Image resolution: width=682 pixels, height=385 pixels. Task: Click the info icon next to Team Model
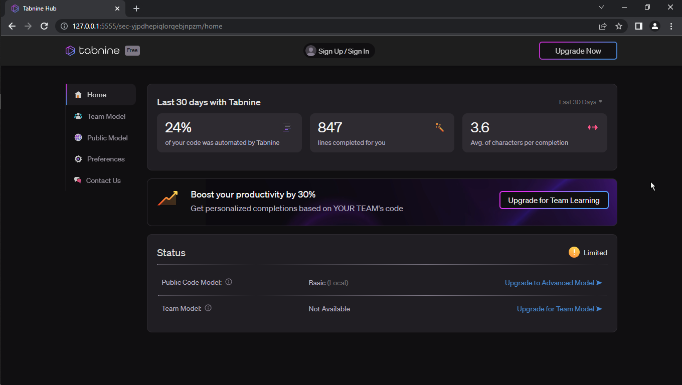click(208, 308)
